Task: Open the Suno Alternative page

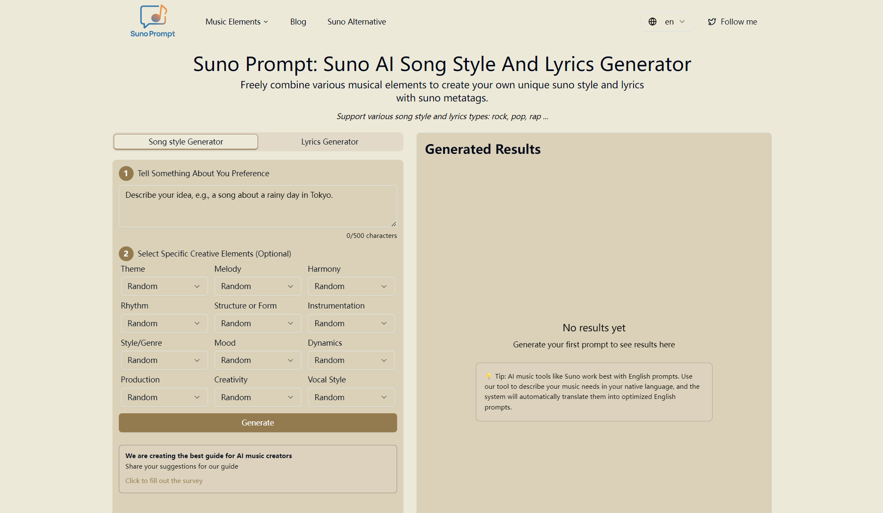Action: pos(356,22)
